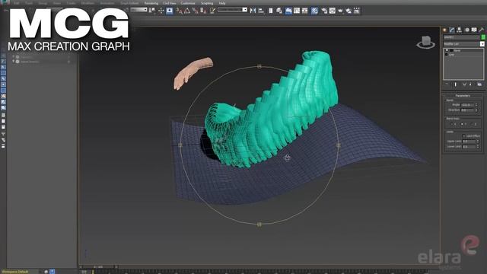Click the Make Unique button
Screen dimensions: 487x274
(464, 84)
